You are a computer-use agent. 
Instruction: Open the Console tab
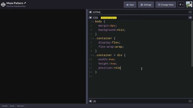coord(5,106)
